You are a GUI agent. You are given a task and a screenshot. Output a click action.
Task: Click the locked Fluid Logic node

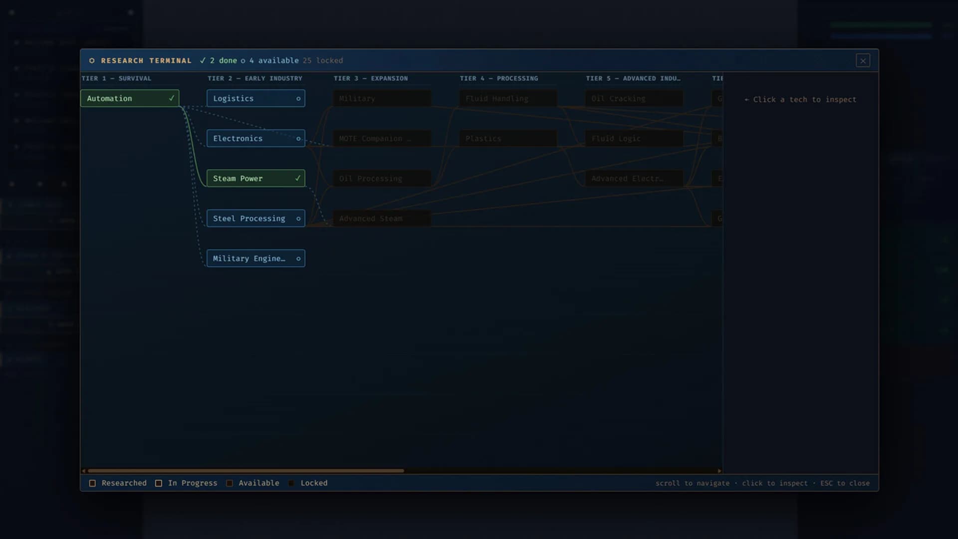click(x=634, y=138)
